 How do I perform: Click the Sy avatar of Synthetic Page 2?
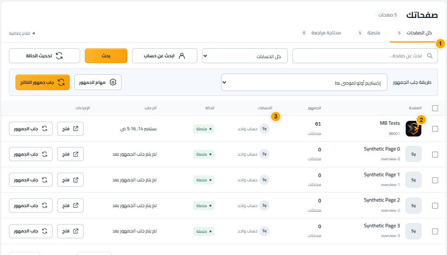click(414, 205)
